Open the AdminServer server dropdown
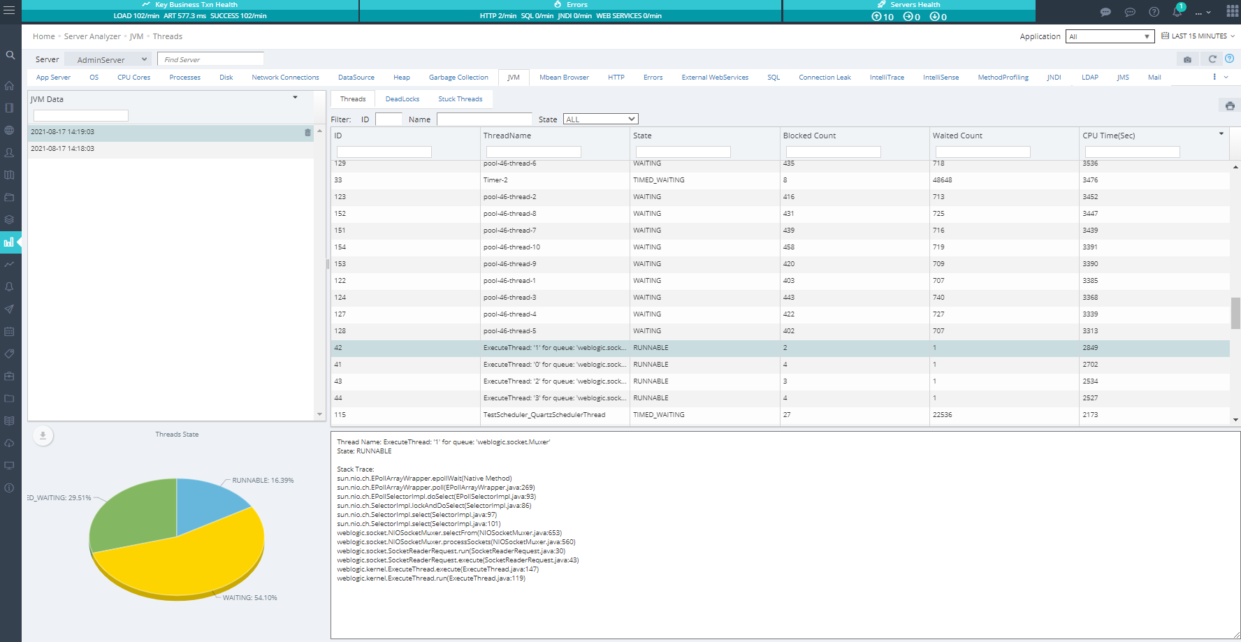The height and width of the screenshot is (642, 1241). click(107, 60)
